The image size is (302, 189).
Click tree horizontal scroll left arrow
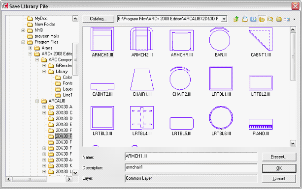click(9, 179)
